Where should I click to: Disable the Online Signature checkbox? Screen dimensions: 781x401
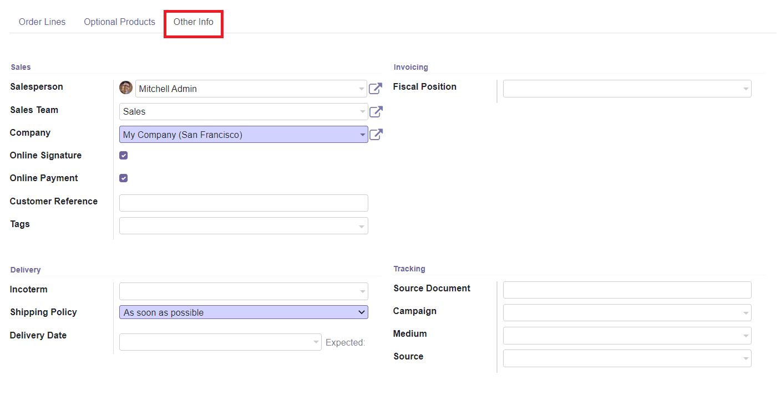coord(123,155)
